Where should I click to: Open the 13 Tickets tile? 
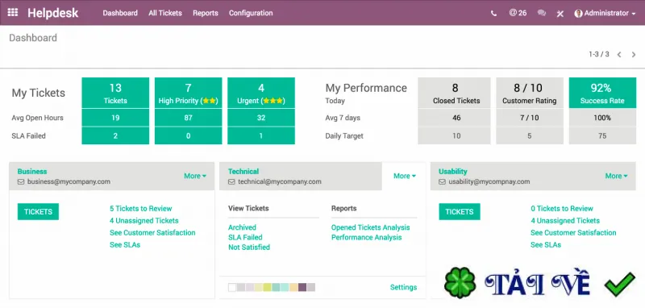pyautogui.click(x=115, y=93)
